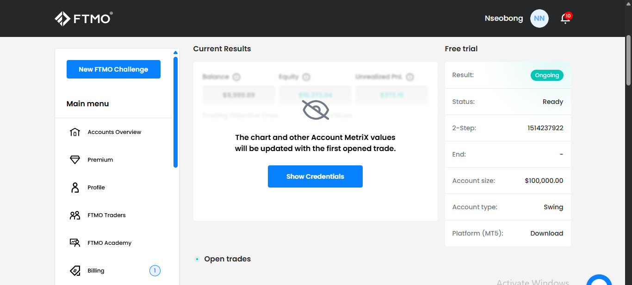Click the blue sidebar scrollbar thumb

(176, 112)
